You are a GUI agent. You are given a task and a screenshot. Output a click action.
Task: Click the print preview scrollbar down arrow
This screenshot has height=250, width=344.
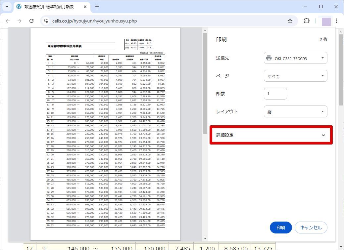click(205, 238)
